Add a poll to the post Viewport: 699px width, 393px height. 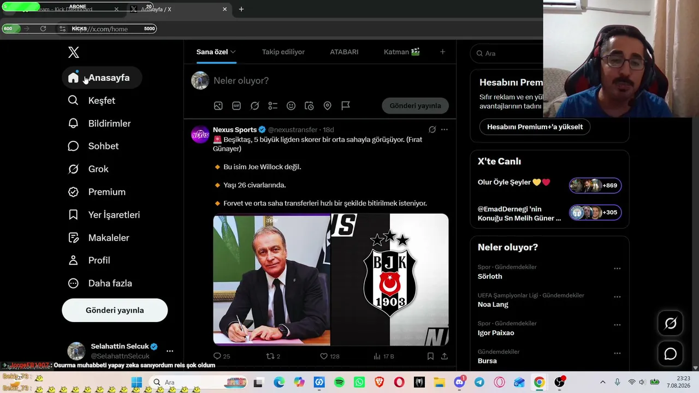[273, 106]
